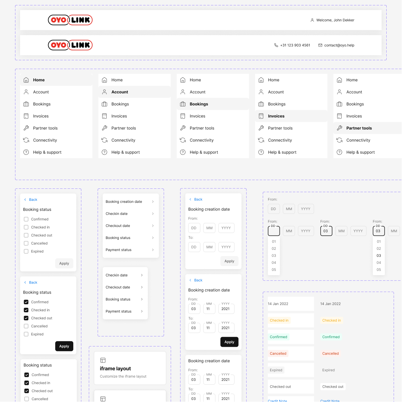The image size is (402, 402).
Task: Select 03 from the day dropdown list
Action: click(x=274, y=255)
